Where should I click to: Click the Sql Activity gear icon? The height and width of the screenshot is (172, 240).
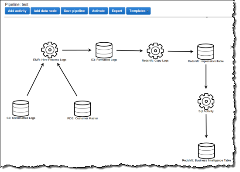(x=206, y=101)
